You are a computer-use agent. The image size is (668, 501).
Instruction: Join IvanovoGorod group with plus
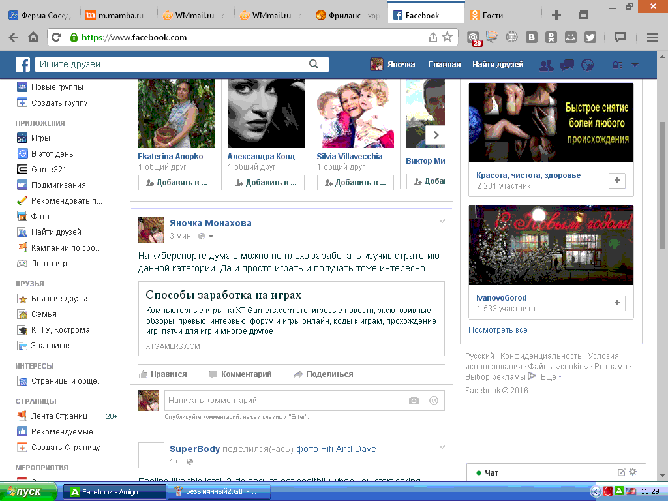pos(617,303)
